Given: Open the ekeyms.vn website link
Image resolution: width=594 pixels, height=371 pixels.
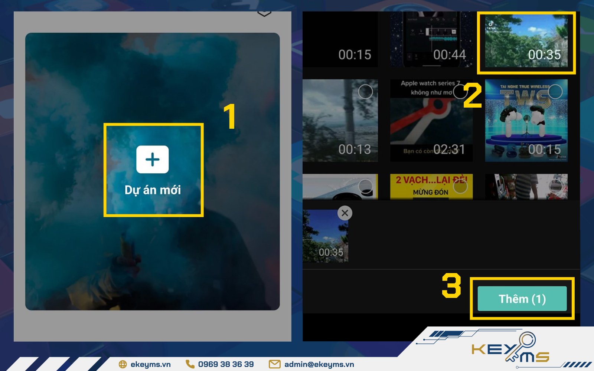Looking at the screenshot, I should (150, 364).
